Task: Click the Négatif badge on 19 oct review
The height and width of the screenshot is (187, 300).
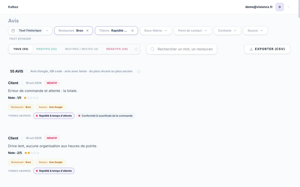Action: click(52, 83)
